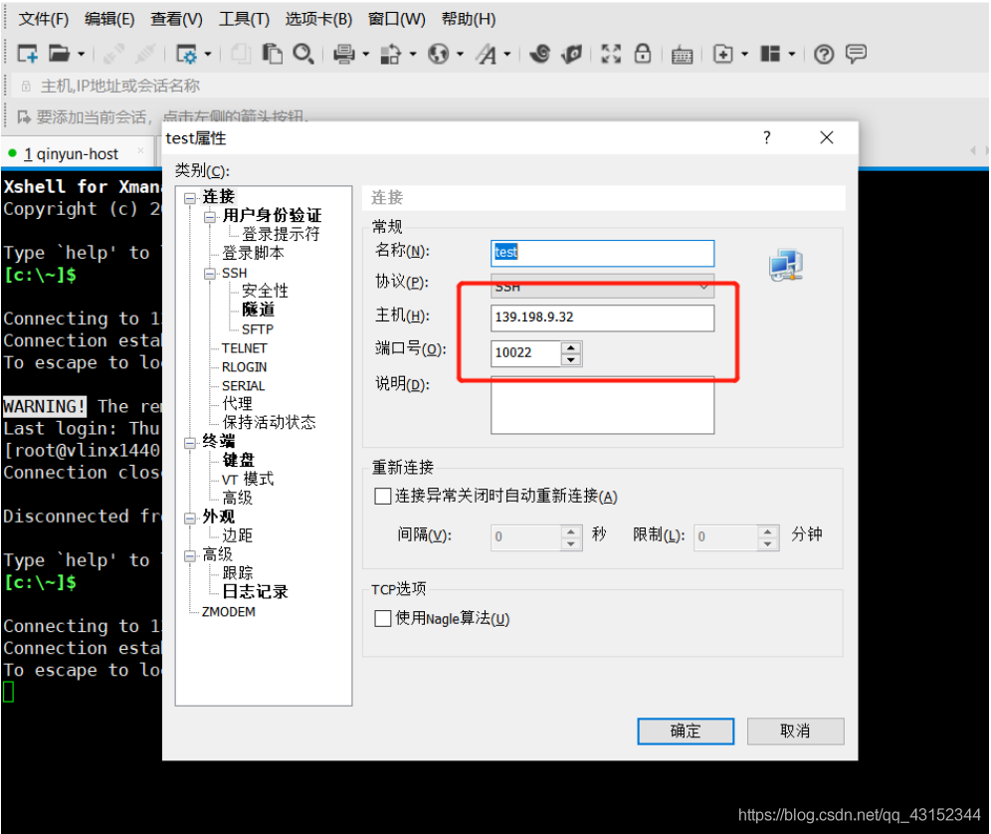
Task: Collapse the SSH tree node
Action: pyautogui.click(x=210, y=274)
